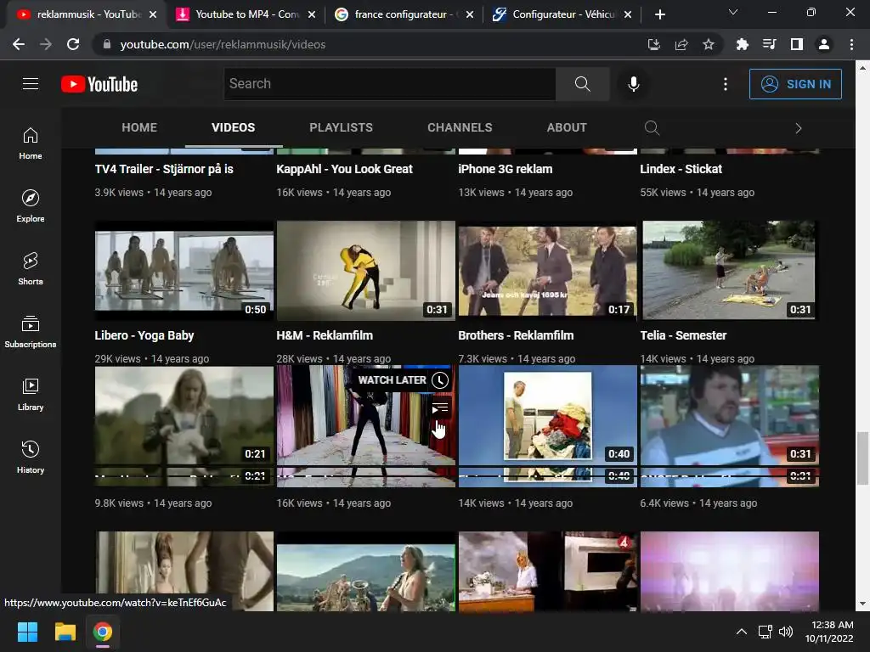Open the Lindex - Stickat video title
Screen dimensions: 870x652
[x=681, y=169]
